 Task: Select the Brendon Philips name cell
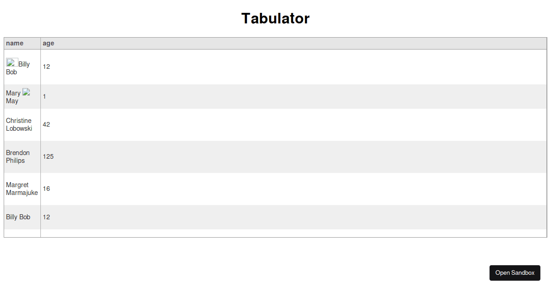click(22, 157)
